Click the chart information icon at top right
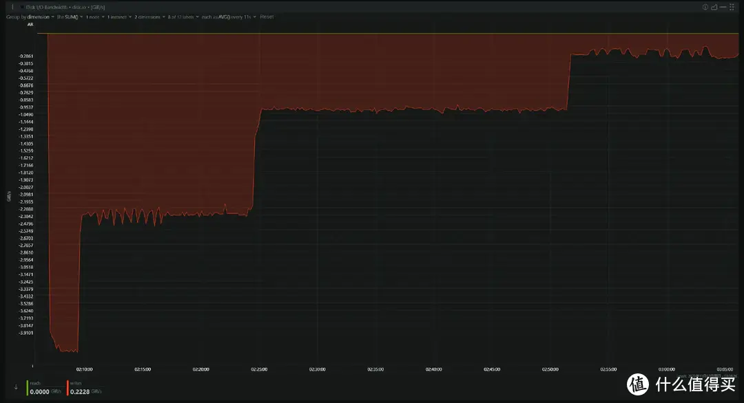The width and height of the screenshot is (744, 403). click(x=705, y=7)
